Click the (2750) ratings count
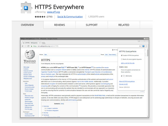The width and height of the screenshot is (168, 126). [50, 17]
